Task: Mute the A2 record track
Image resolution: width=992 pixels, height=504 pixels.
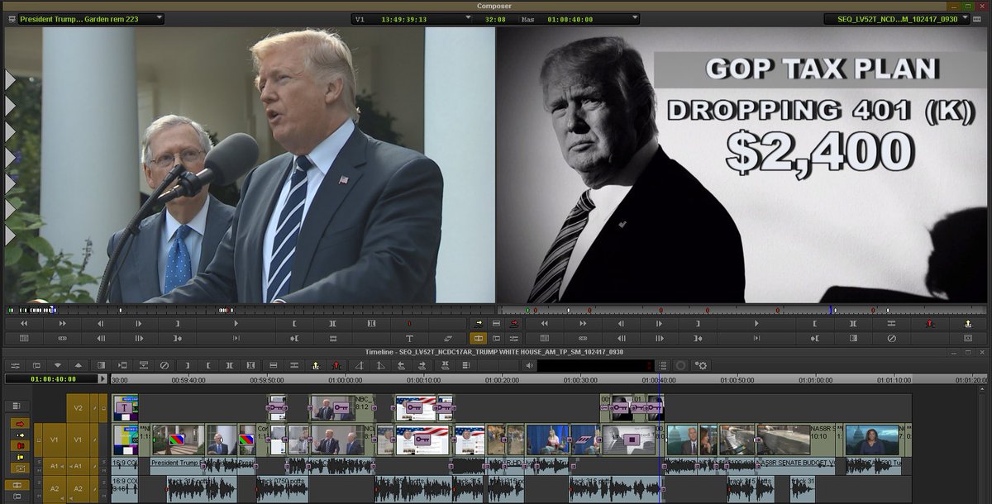Action: 104,496
